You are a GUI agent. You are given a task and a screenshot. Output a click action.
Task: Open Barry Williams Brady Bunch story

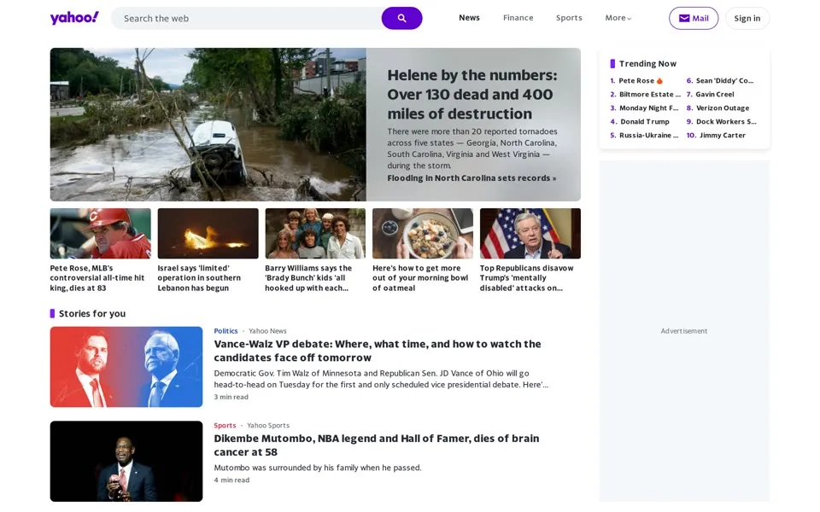pos(308,278)
